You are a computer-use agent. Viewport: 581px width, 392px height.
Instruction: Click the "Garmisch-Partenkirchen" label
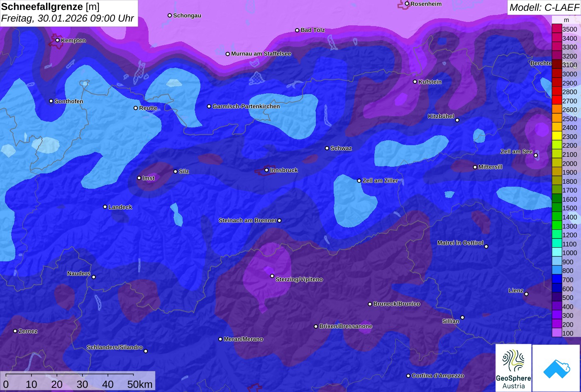tap(246, 107)
